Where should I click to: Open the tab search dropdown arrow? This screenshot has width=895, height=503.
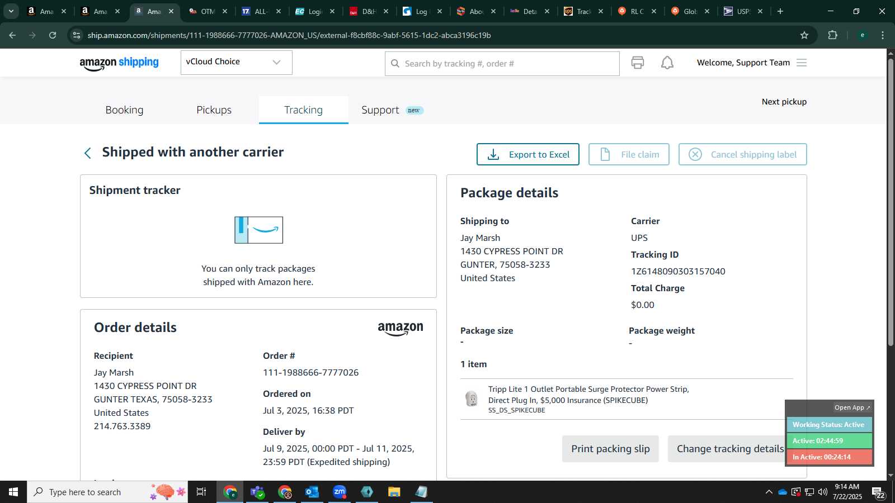coord(11,11)
